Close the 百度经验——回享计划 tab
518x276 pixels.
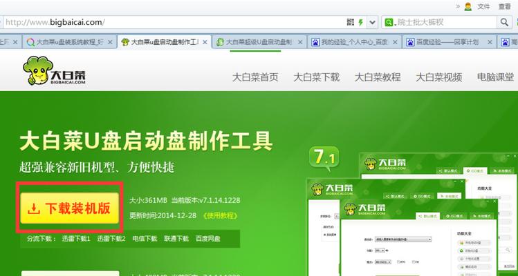(x=490, y=42)
